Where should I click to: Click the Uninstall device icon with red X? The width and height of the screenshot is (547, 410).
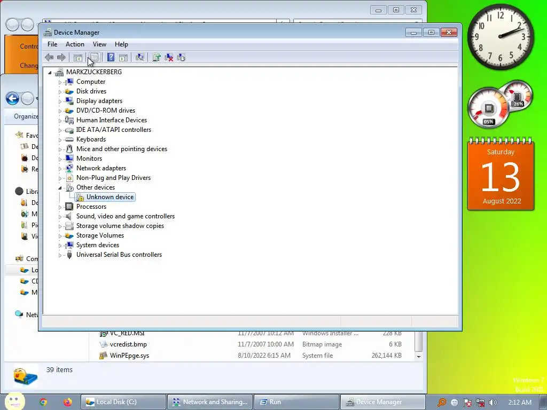click(x=169, y=58)
